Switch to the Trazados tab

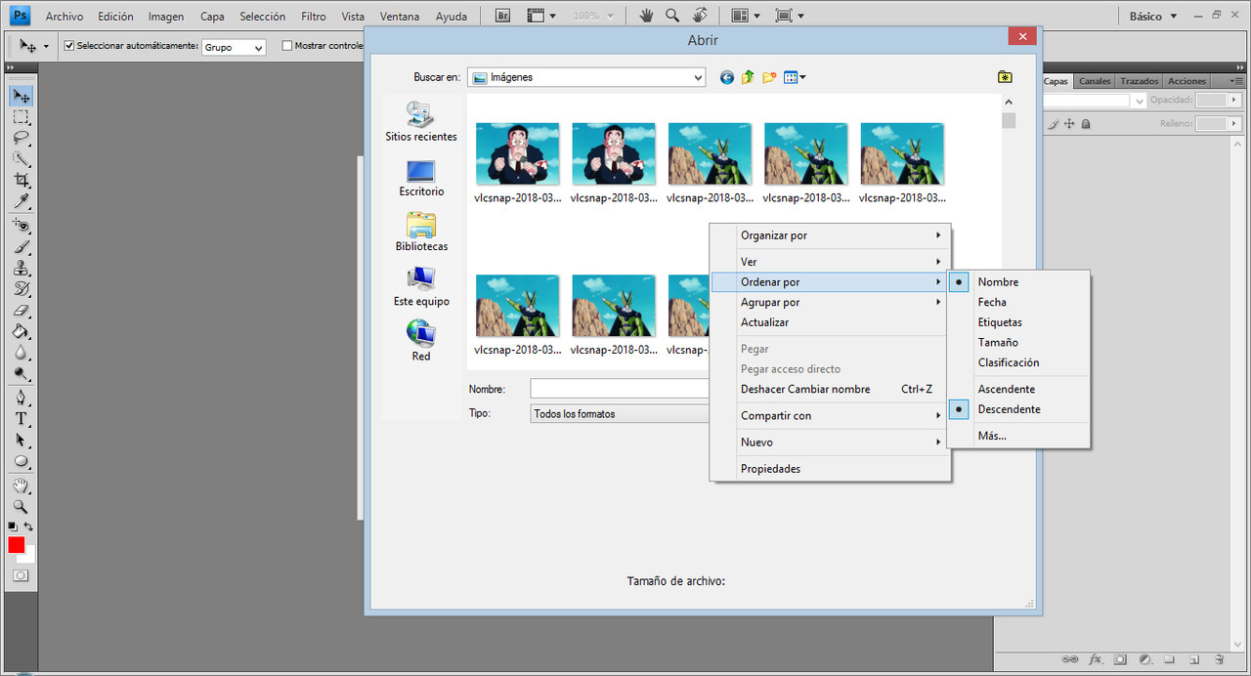pos(1139,81)
